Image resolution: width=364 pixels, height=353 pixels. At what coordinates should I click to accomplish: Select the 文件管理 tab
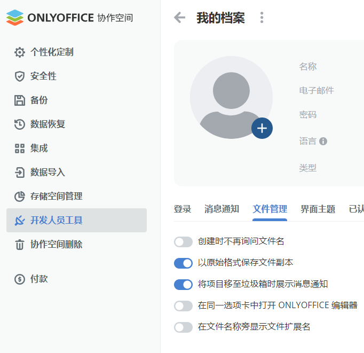click(270, 209)
